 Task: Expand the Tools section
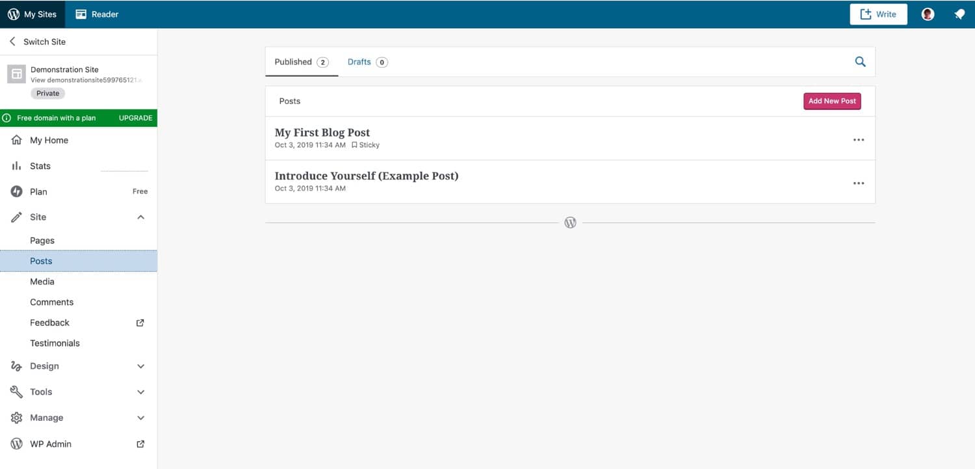tap(141, 392)
